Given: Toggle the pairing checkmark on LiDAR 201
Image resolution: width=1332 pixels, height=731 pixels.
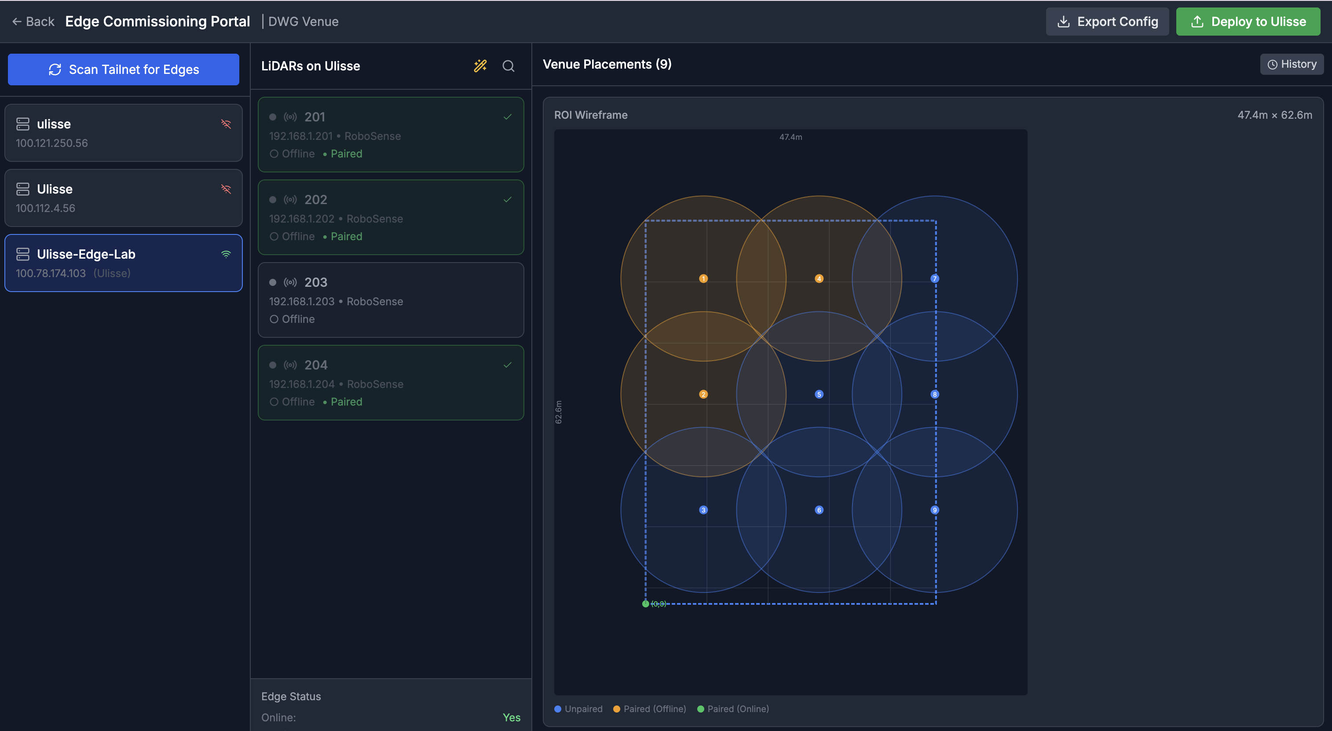Looking at the screenshot, I should tap(507, 117).
